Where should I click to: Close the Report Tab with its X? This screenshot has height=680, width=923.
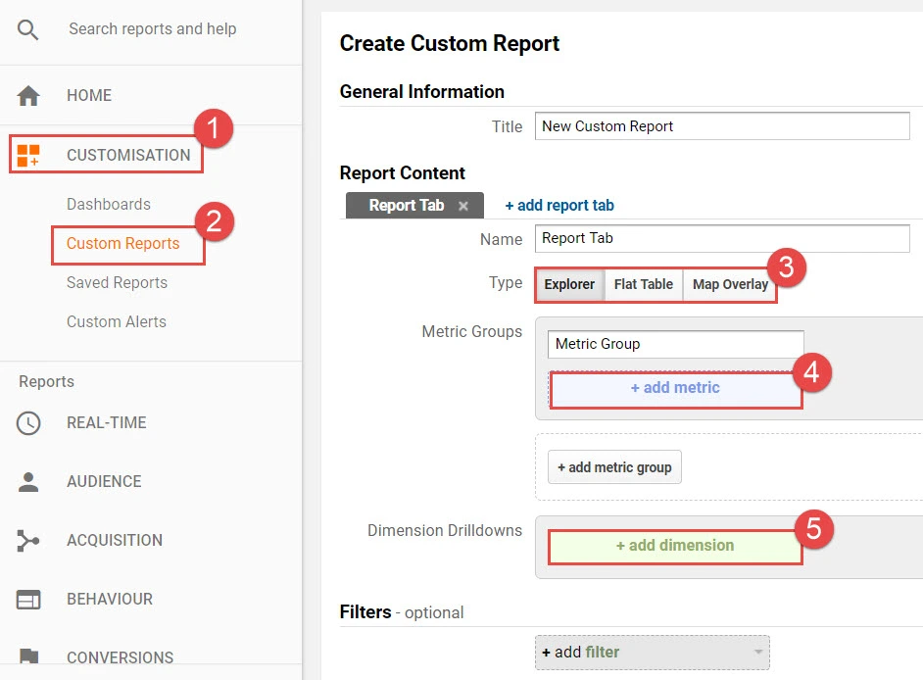(463, 206)
